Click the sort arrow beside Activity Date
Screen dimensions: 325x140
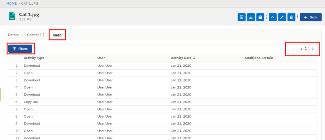194,58
